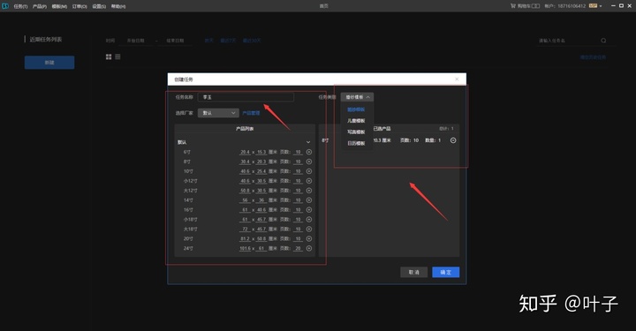The image size is (636, 331).
Task: Add the 小12寸 product with its circle icon
Action: pos(308,181)
